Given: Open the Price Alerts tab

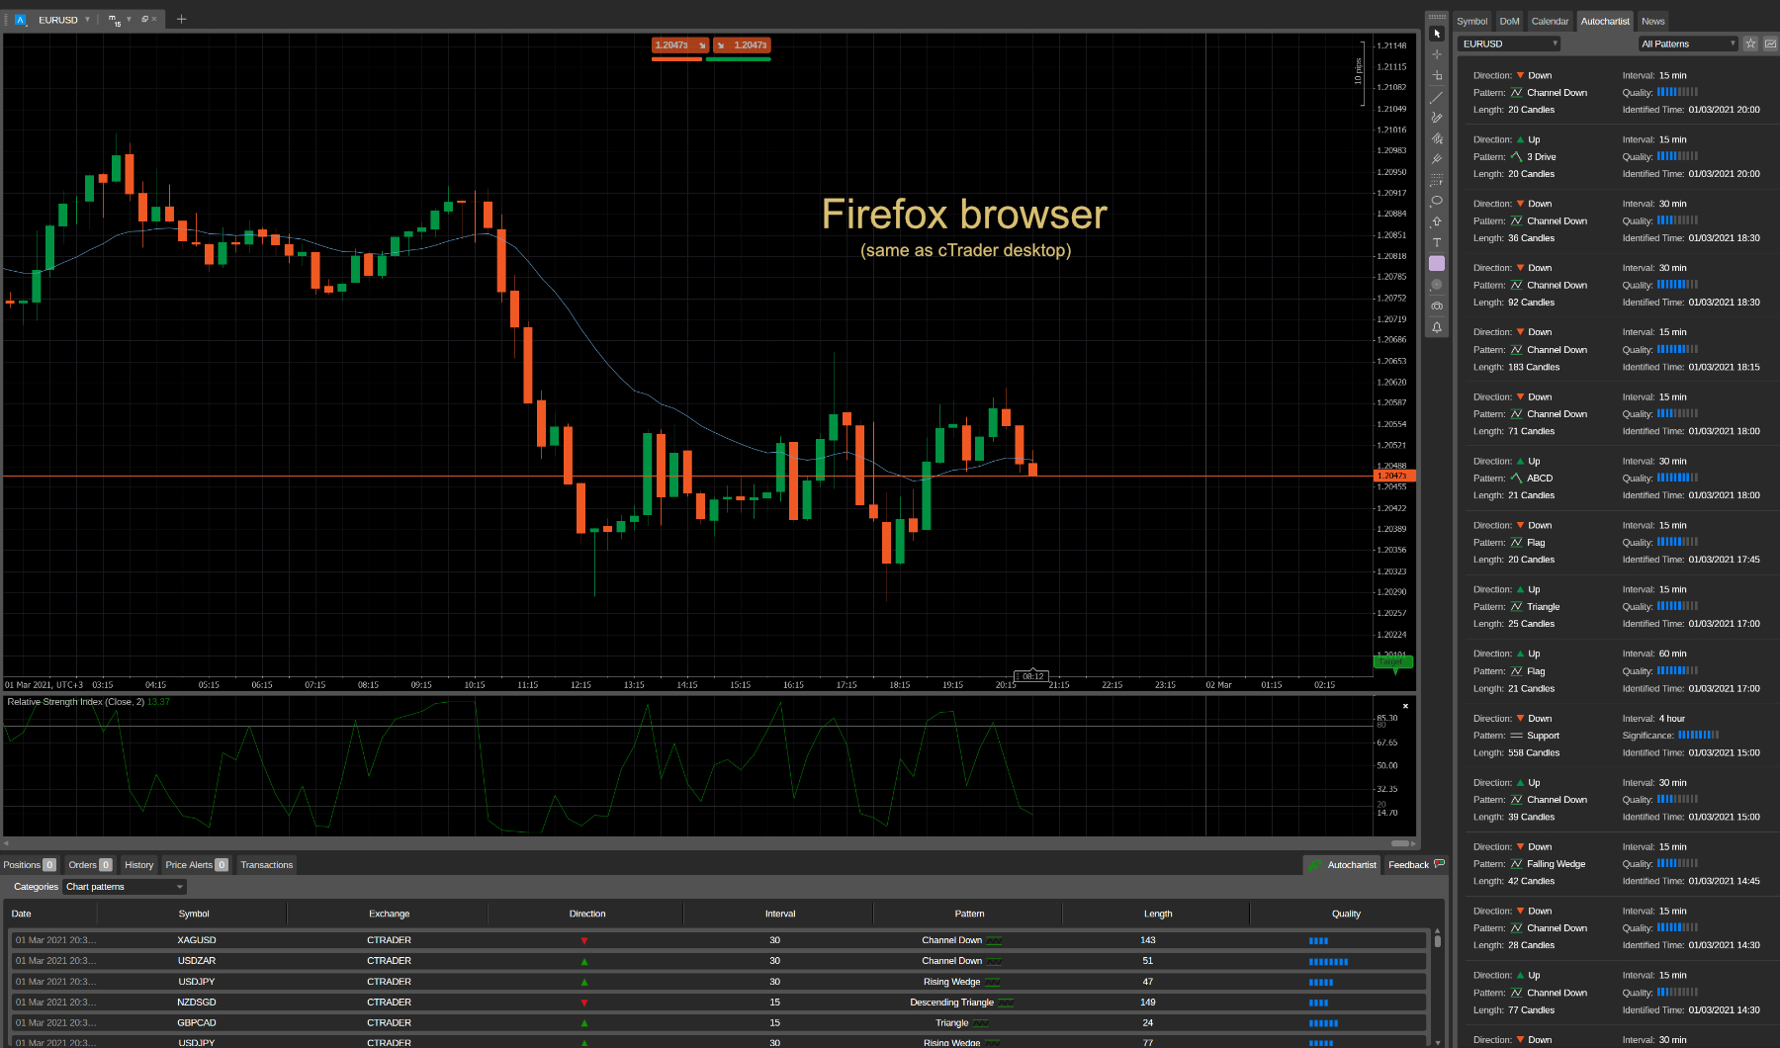Looking at the screenshot, I should pyautogui.click(x=197, y=865).
